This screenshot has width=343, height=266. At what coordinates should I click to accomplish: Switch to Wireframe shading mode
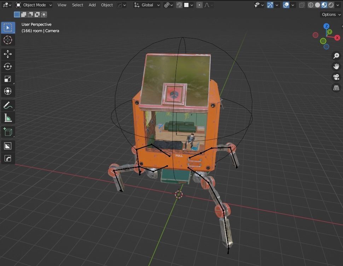click(x=310, y=5)
